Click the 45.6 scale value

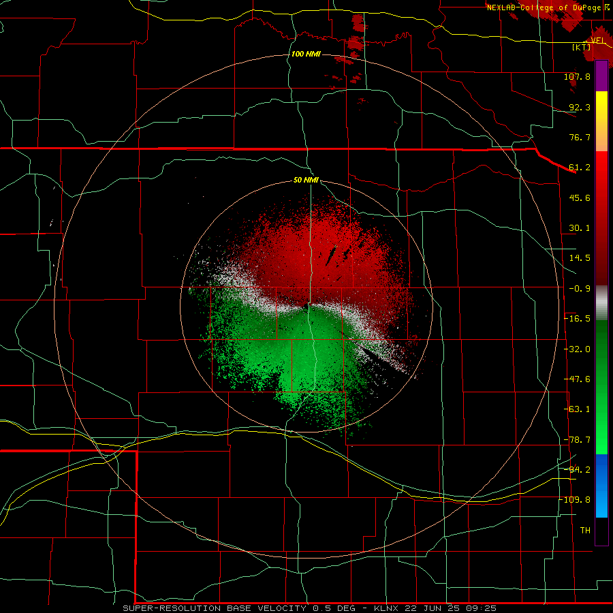point(580,198)
